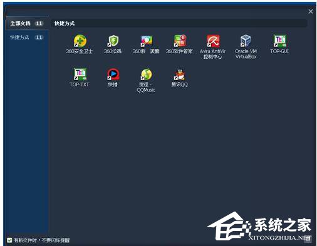This screenshot has width=317, height=246.
Task: Select 快捷方式 category in sidebar
Action: 27,38
